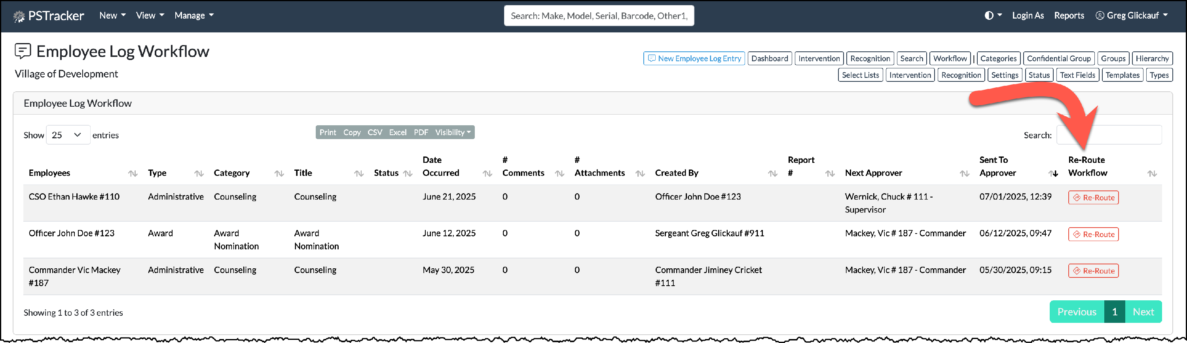1187x343 pixels.
Task: Click the PSTracker brand name
Action: pos(56,16)
